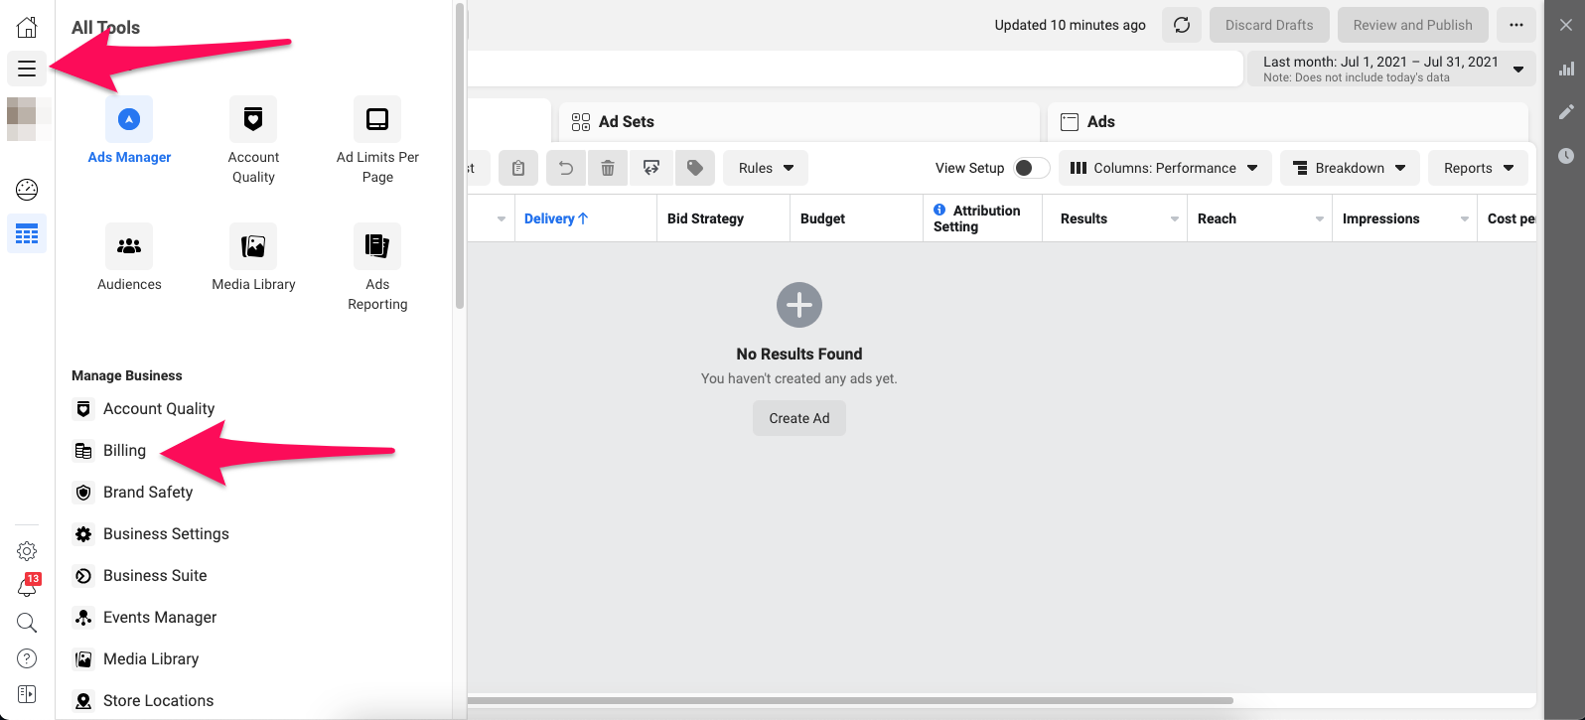Select Billing under Manage Business
1585x720 pixels.
110,451
